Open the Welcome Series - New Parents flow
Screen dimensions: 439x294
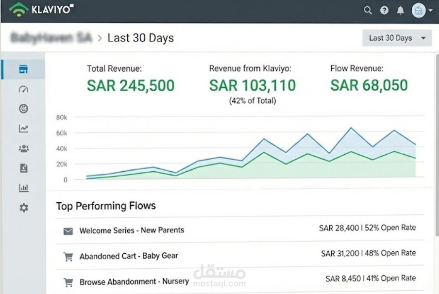click(x=132, y=230)
